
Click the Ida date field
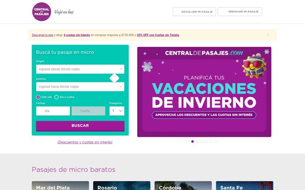[53, 111]
